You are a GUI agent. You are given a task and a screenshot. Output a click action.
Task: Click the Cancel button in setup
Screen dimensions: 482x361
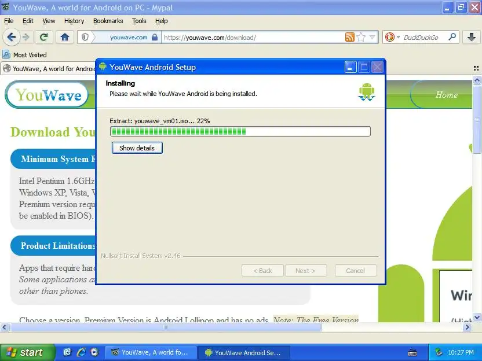tap(356, 271)
